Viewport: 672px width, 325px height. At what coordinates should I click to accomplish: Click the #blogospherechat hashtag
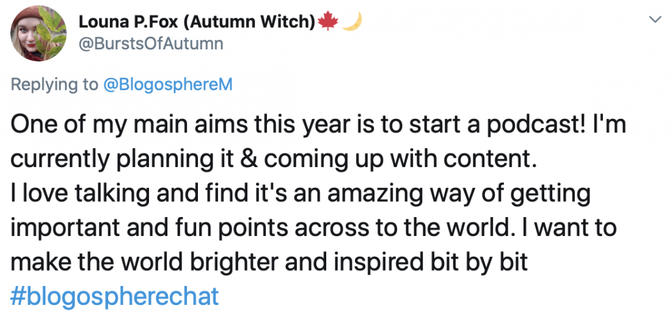[x=115, y=296]
